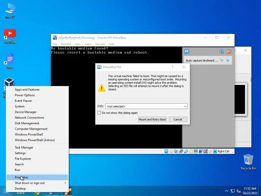This screenshot has width=261, height=196.
Task: Open Task Manager from the menu
Action: 37,147
